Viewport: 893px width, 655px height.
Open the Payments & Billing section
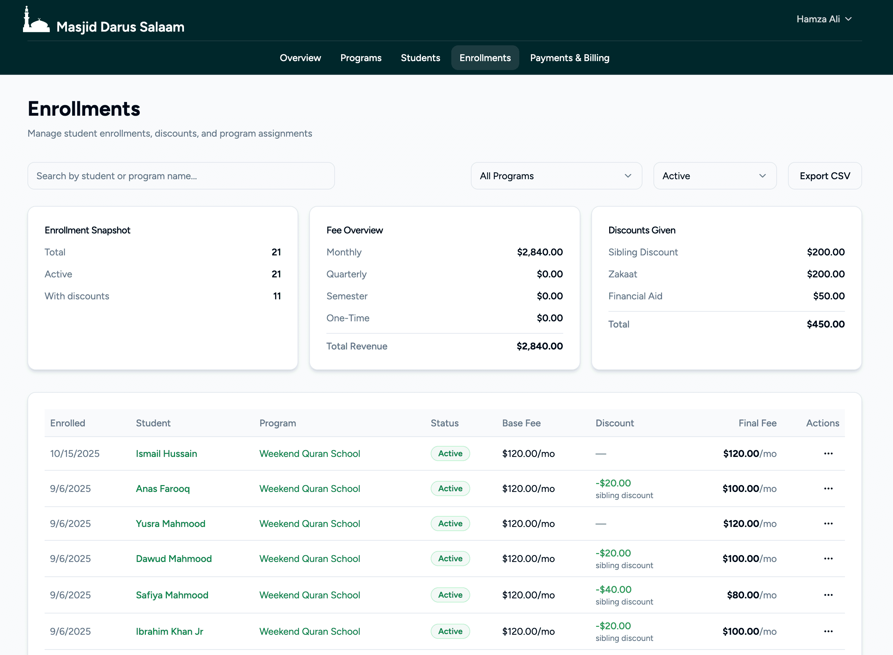570,57
